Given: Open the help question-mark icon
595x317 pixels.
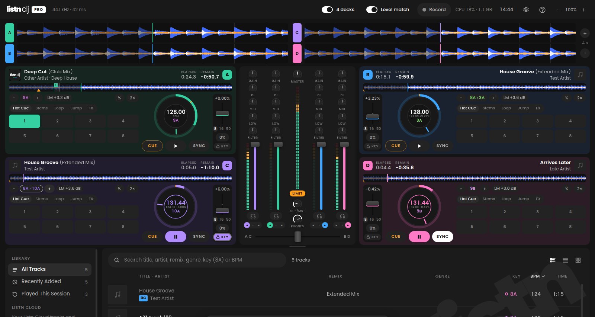Looking at the screenshot, I should (542, 10).
